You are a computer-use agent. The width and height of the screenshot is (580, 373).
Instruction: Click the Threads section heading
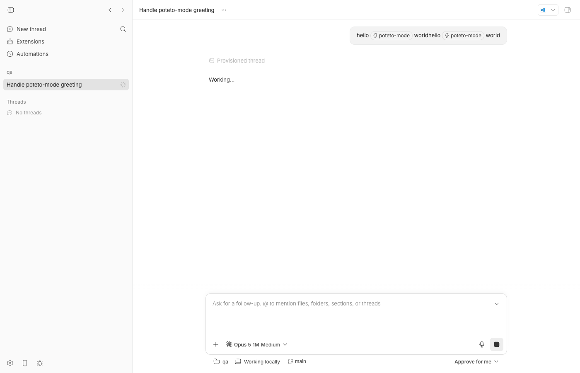tap(16, 102)
